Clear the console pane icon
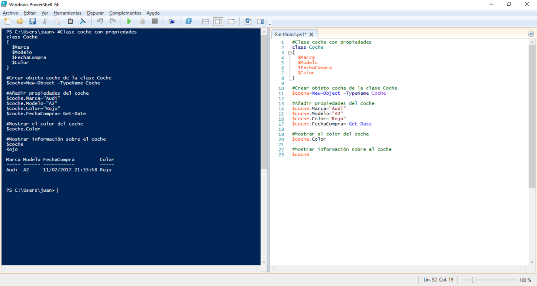The height and width of the screenshot is (286, 537). (x=83, y=21)
